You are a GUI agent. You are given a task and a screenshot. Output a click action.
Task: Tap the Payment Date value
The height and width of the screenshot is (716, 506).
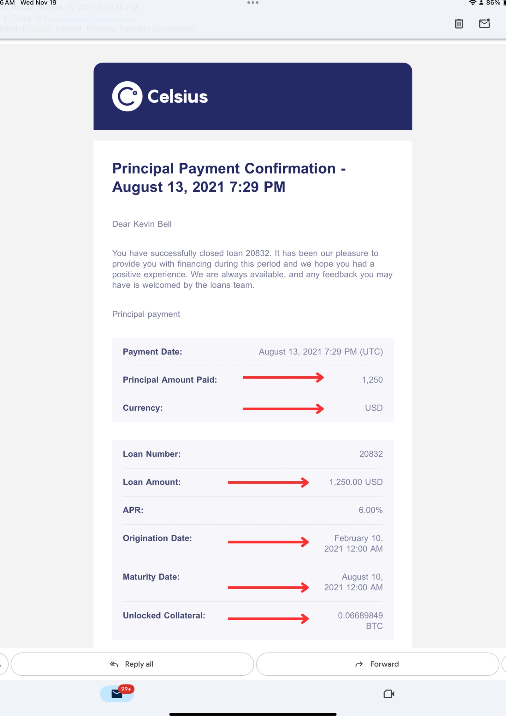321,351
